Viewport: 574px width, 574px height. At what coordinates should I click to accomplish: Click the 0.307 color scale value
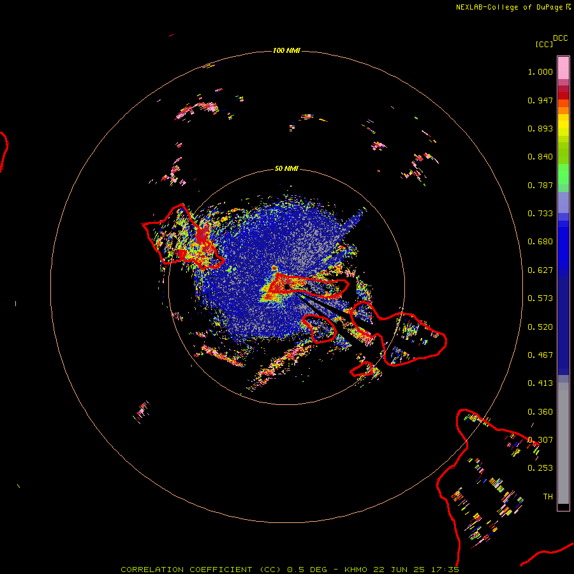point(540,440)
